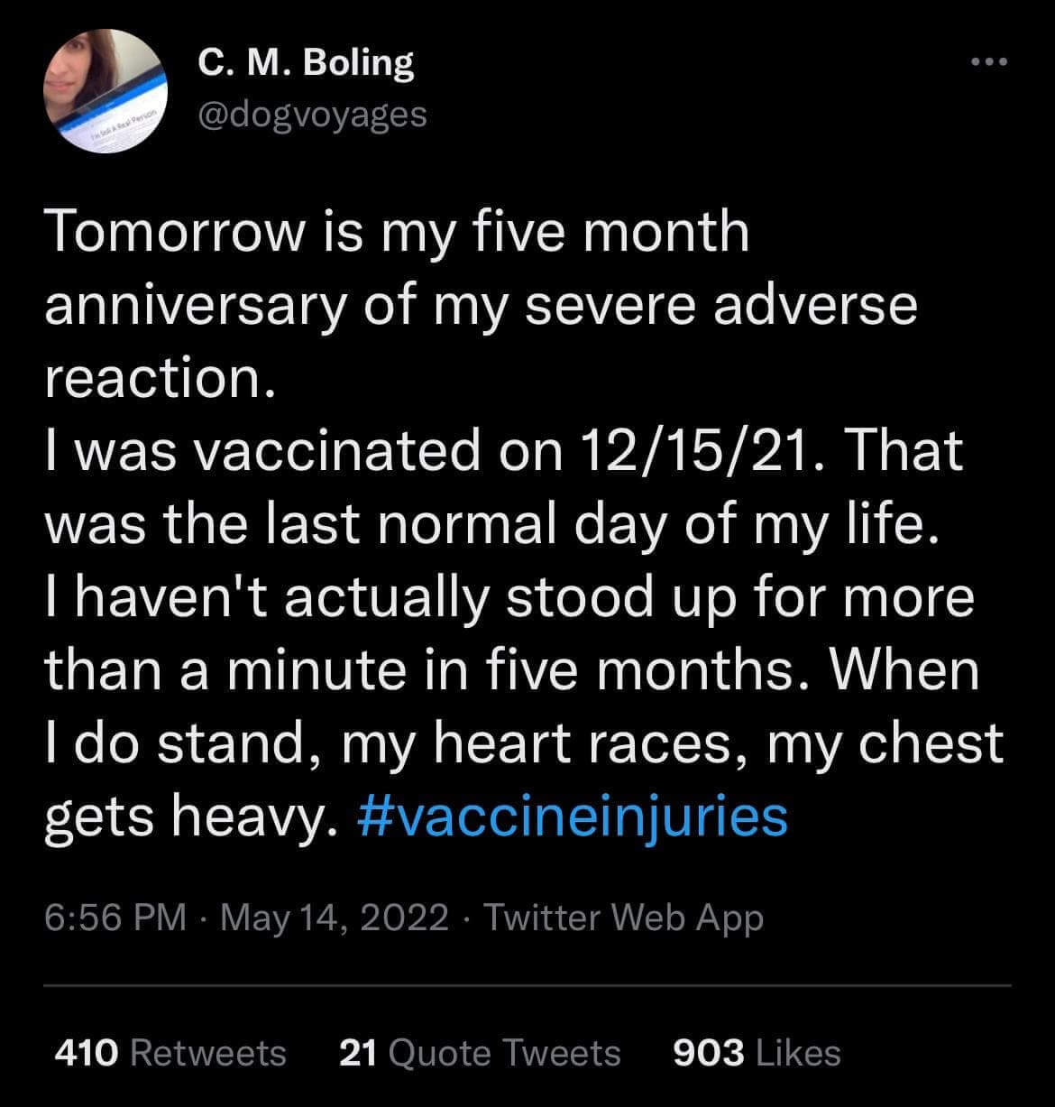The width and height of the screenshot is (1055, 1107).
Task: Click the May 14, 2022 date
Action: click(335, 918)
